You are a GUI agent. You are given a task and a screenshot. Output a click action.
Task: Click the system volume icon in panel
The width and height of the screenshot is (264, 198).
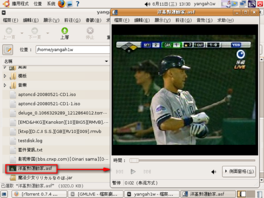(x=147, y=4)
